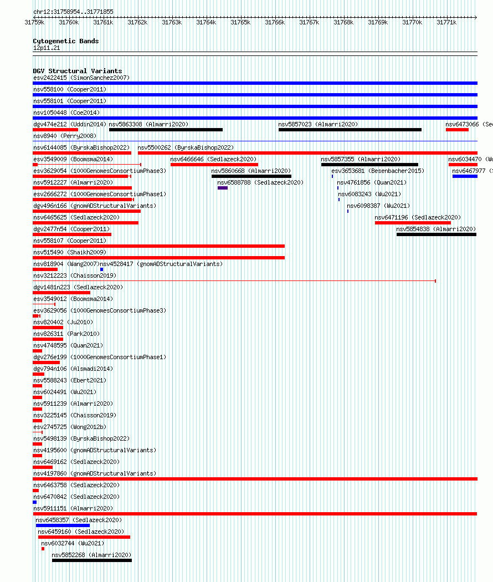This screenshot has height=582, width=493.
Task: Click the nsv8940 (Perry2008) label
Action: pyautogui.click(x=65, y=136)
